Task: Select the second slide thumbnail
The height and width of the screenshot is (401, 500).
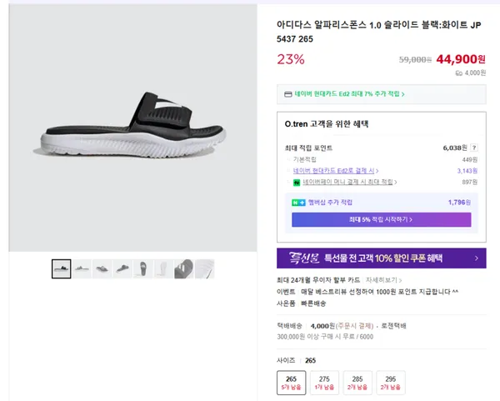Action: [x=82, y=268]
